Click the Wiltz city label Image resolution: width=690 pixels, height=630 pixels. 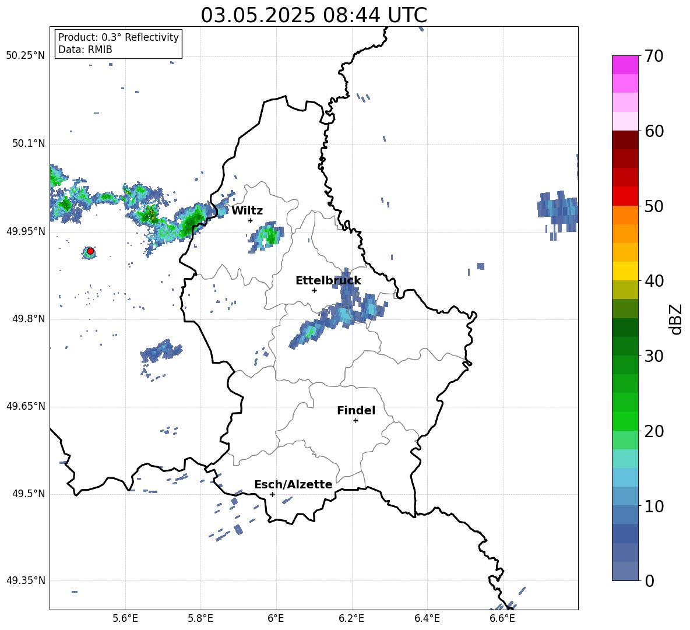coord(247,211)
